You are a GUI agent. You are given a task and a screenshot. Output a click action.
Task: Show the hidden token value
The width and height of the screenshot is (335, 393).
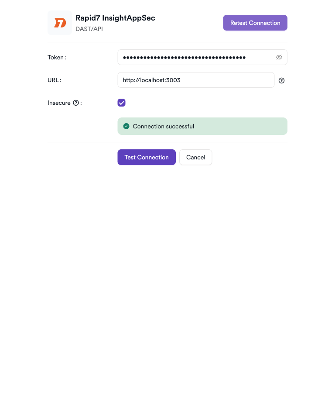(x=279, y=57)
